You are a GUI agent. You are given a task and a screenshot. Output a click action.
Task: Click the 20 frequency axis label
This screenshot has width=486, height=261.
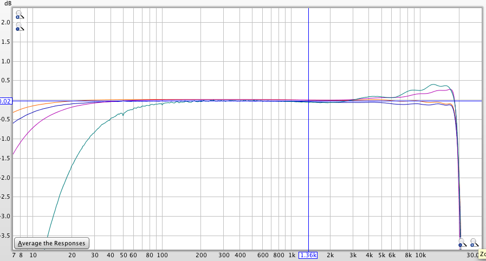click(x=72, y=255)
